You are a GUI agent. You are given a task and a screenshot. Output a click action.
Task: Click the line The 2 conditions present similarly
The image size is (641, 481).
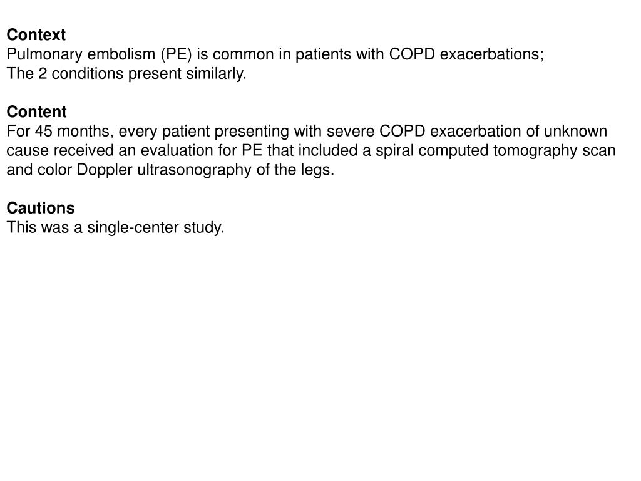pyautogui.click(x=126, y=74)
